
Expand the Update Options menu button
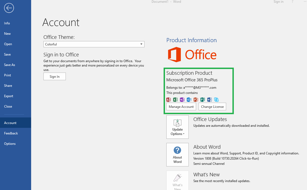178,127
